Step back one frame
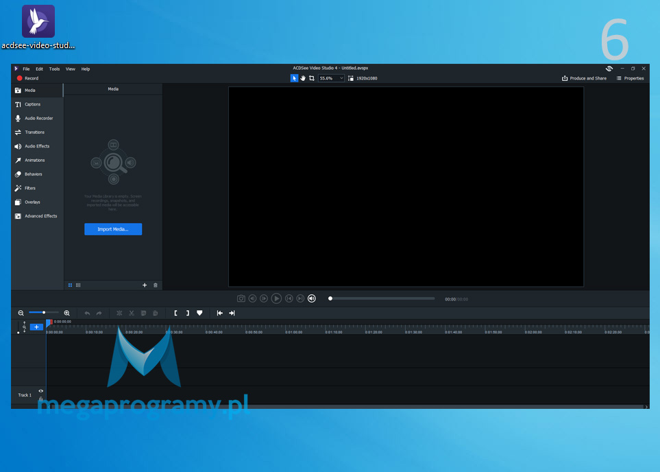660x472 pixels. point(252,298)
